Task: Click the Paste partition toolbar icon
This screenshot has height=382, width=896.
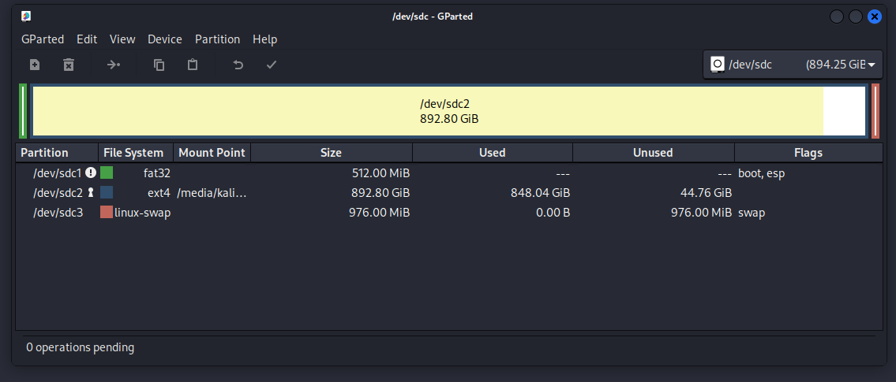Action: pos(193,65)
